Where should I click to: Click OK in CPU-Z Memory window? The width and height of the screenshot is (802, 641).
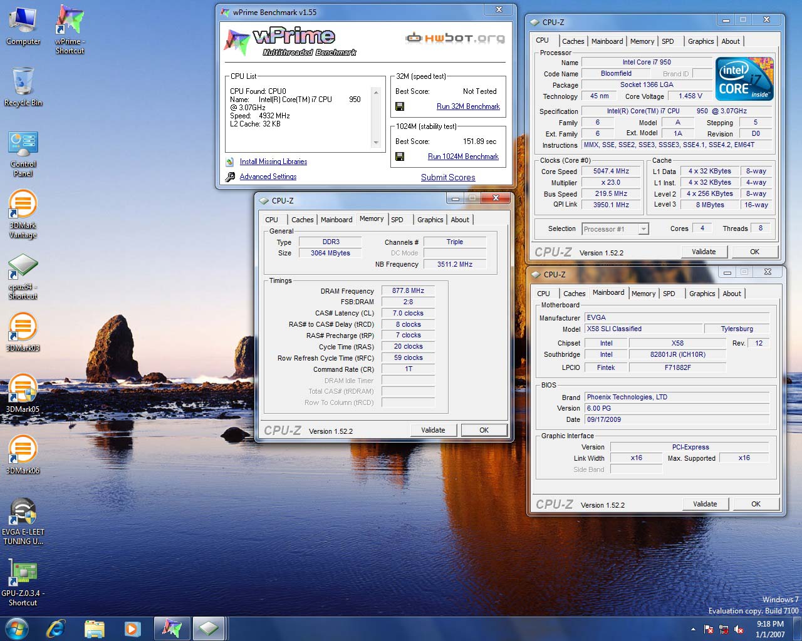pos(484,430)
